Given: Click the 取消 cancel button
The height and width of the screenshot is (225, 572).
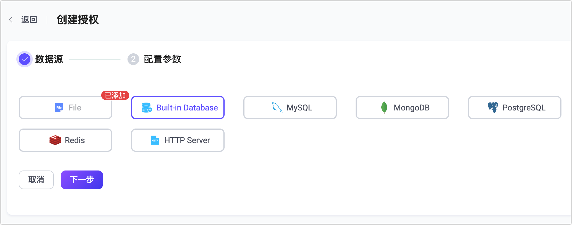Looking at the screenshot, I should (36, 180).
